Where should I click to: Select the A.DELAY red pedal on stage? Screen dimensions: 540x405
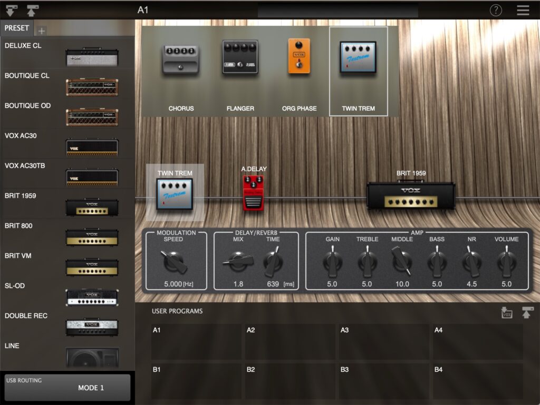254,193
